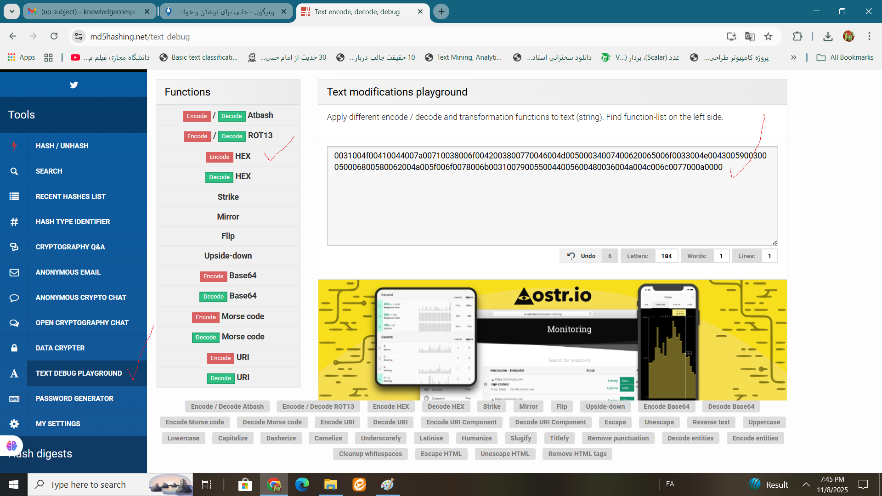Image resolution: width=882 pixels, height=496 pixels.
Task: Expand the hidden bookmarks chevron
Action: coord(793,57)
